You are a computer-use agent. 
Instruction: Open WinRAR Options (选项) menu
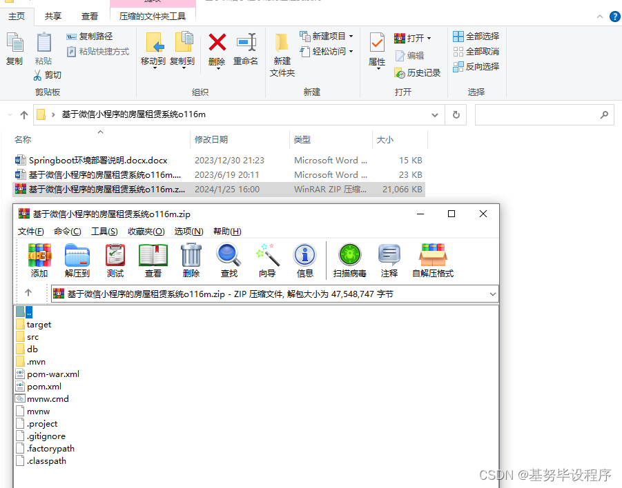[x=189, y=232]
